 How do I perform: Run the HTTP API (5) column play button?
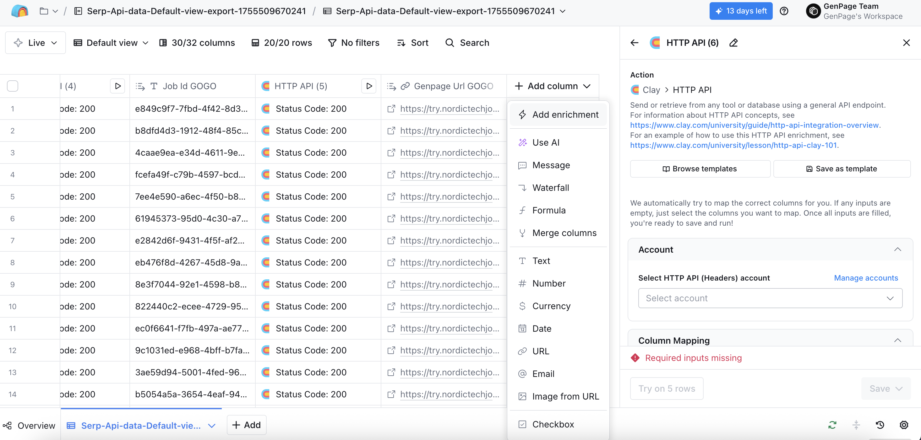coord(369,86)
